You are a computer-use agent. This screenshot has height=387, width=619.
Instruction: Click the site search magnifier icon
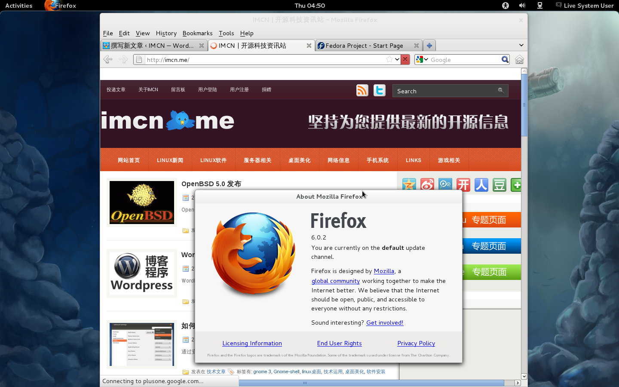coord(500,90)
